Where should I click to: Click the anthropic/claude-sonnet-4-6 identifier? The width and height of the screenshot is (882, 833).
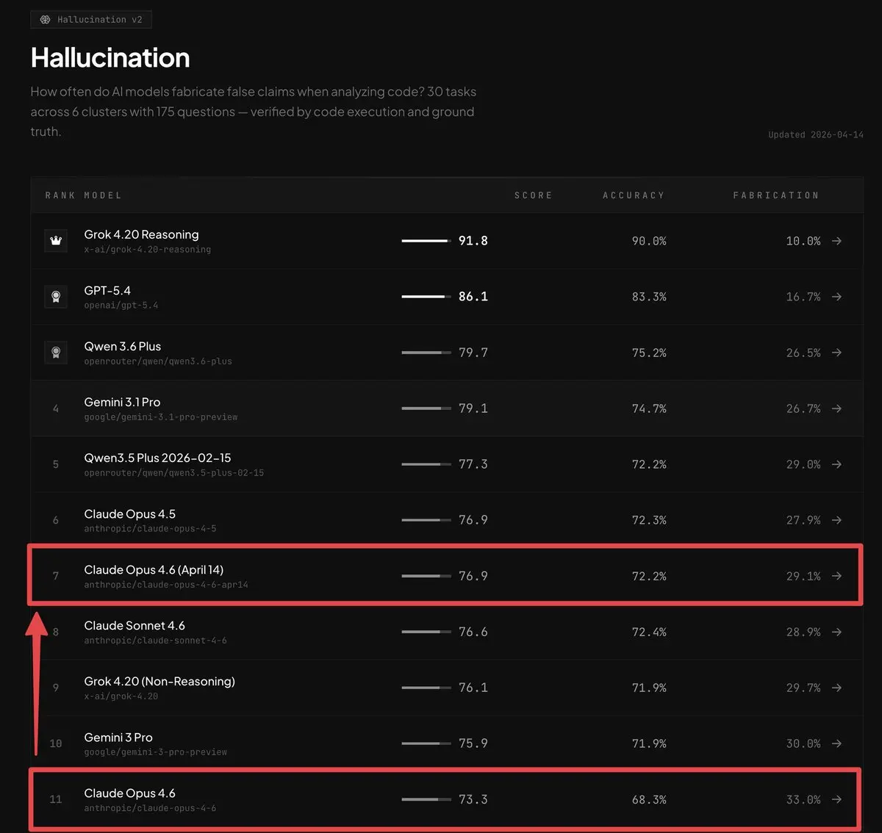(155, 641)
